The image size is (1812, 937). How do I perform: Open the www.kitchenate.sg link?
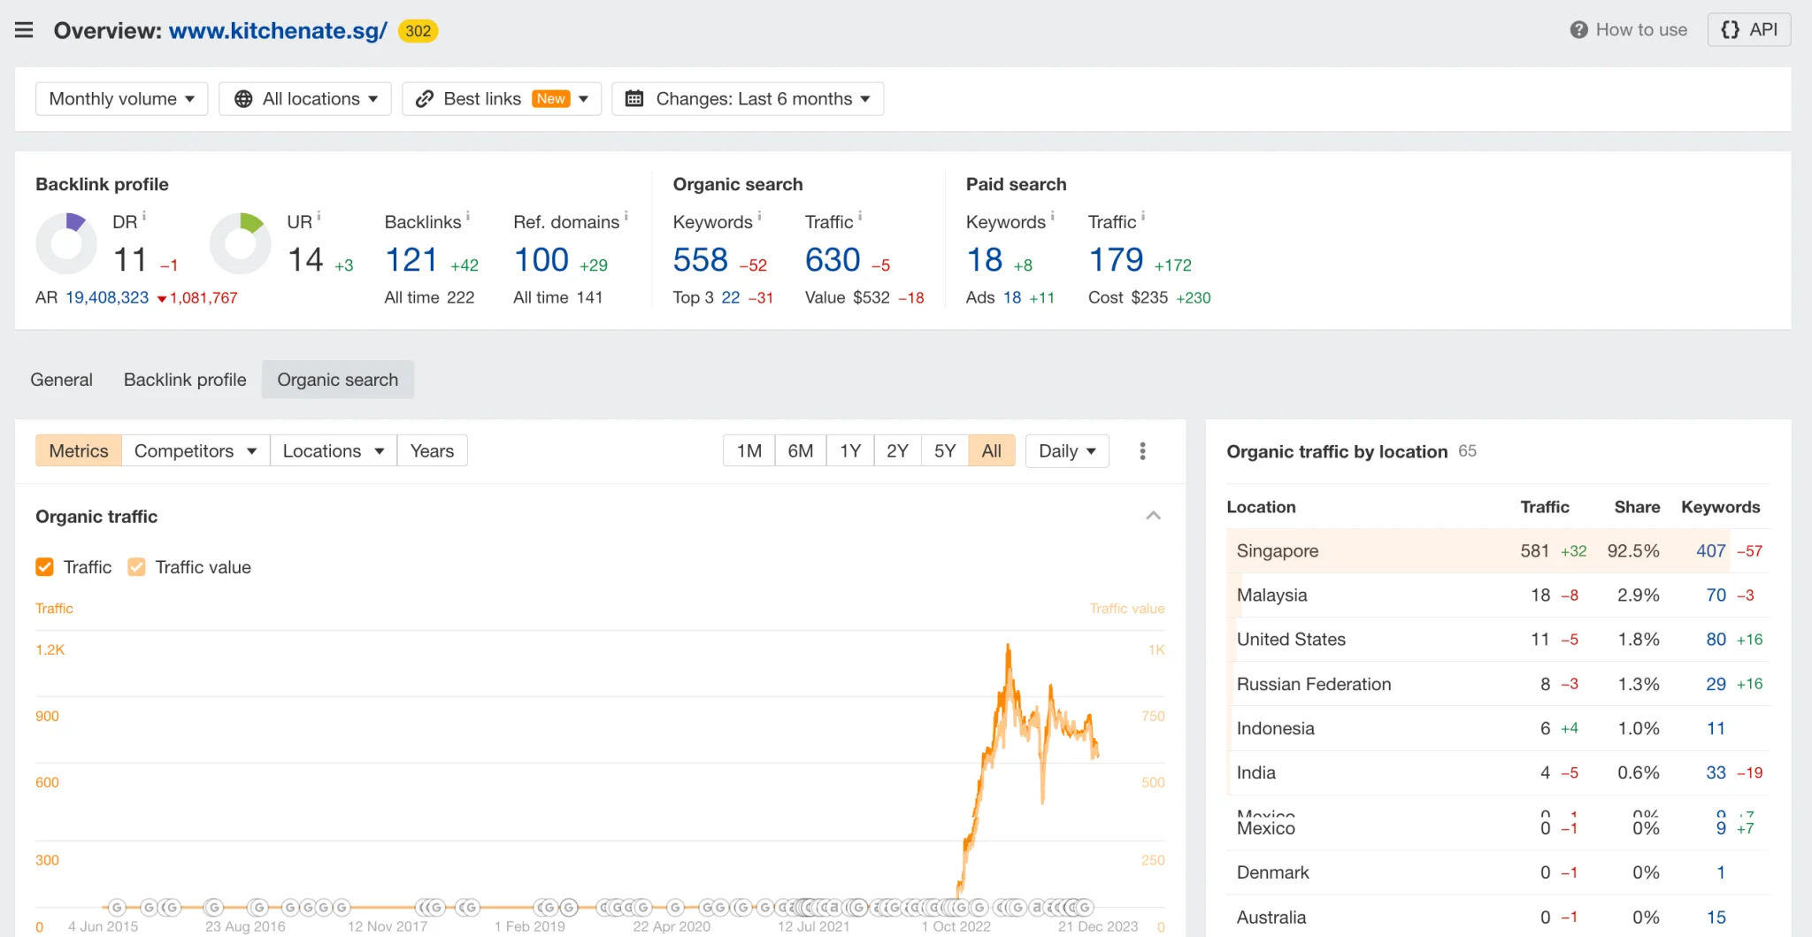tap(278, 31)
